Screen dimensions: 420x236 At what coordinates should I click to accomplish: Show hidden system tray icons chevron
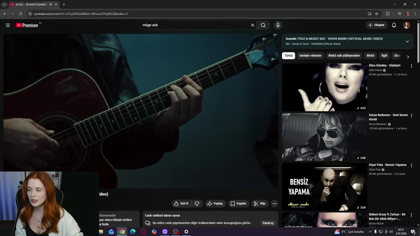coord(370,232)
